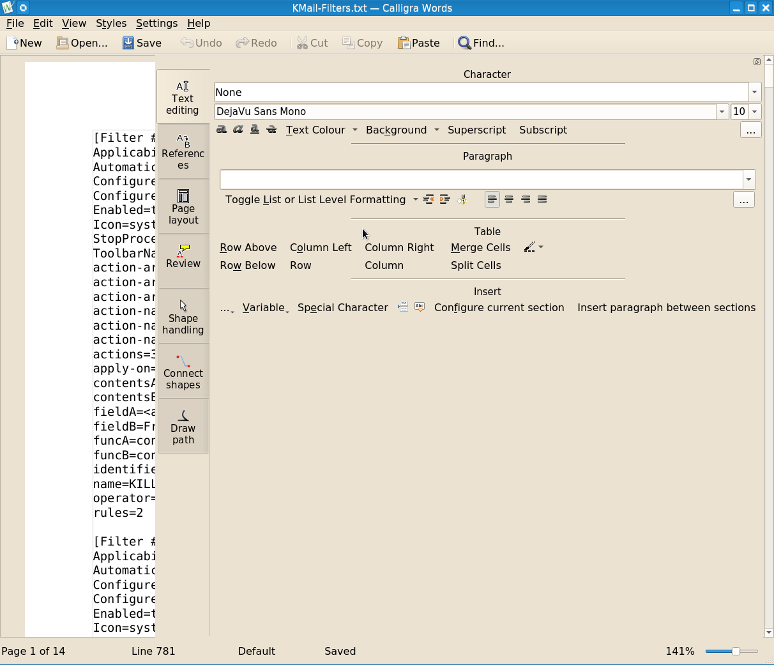Expand the character style dropdown
Viewport: 774px width, 665px height.
click(x=755, y=92)
